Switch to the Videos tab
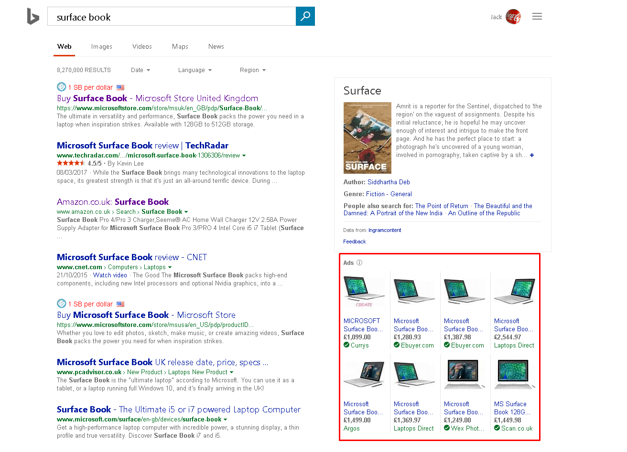The width and height of the screenshot is (627, 452). [142, 46]
